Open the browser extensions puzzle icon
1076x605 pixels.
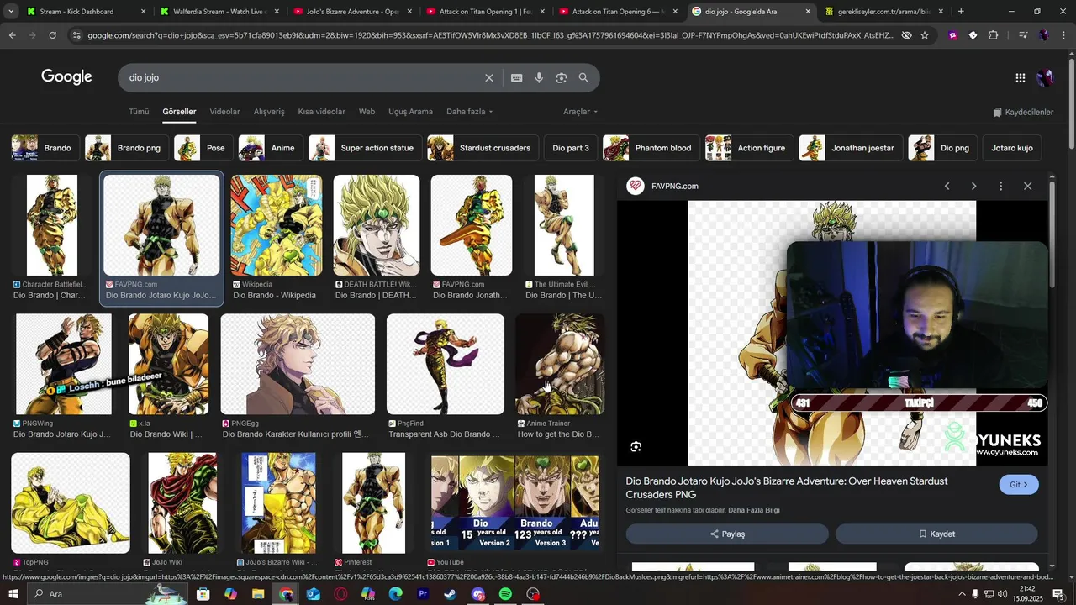click(993, 35)
